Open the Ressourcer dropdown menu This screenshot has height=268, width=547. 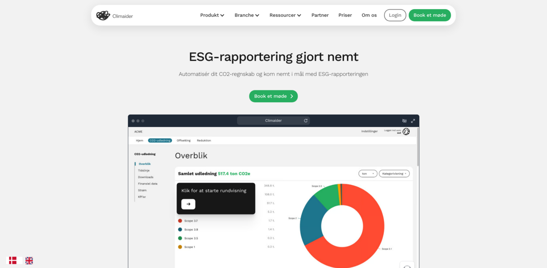285,15
